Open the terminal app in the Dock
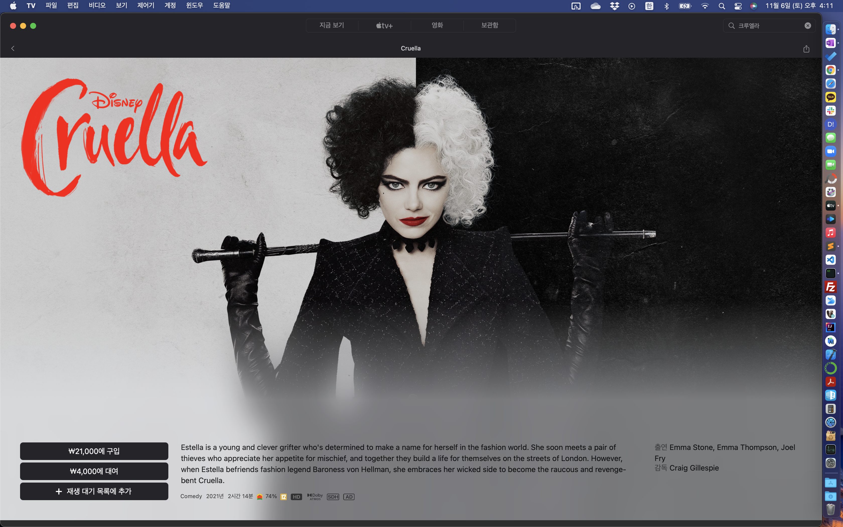The image size is (843, 527). pos(830,273)
